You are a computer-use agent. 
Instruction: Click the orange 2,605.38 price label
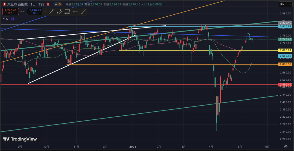click(285, 64)
